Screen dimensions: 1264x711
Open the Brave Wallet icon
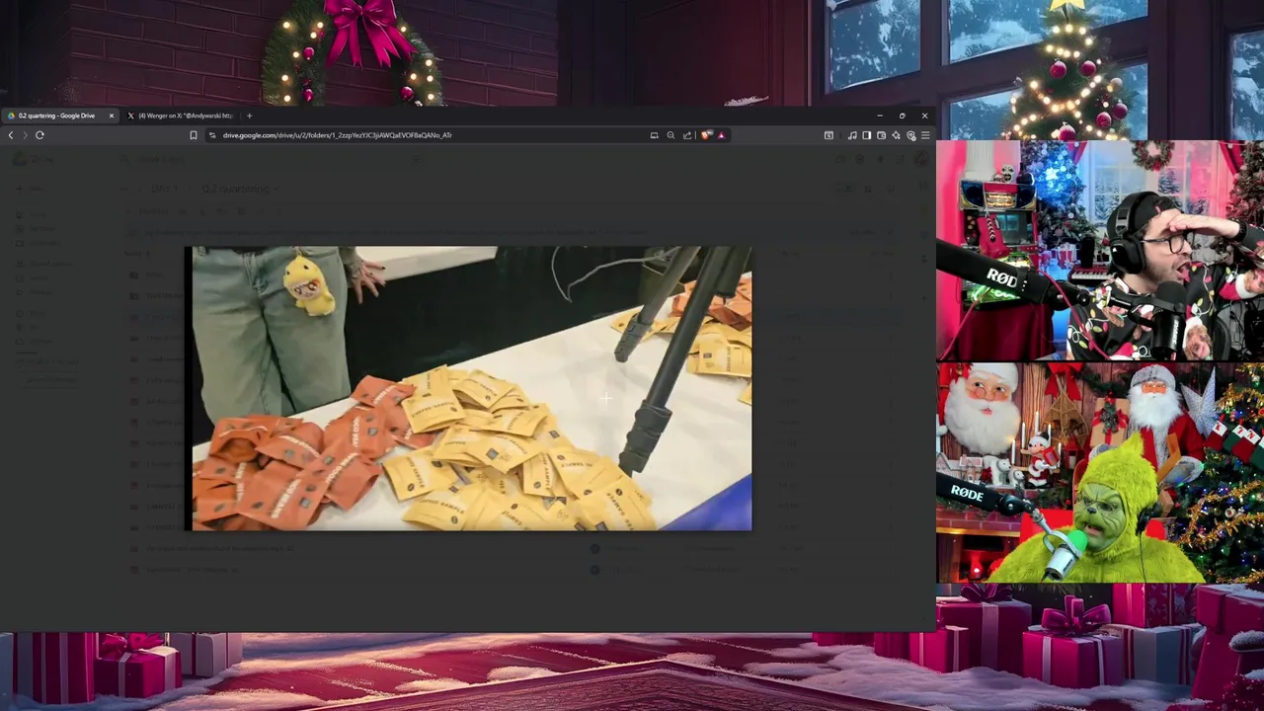tap(881, 135)
